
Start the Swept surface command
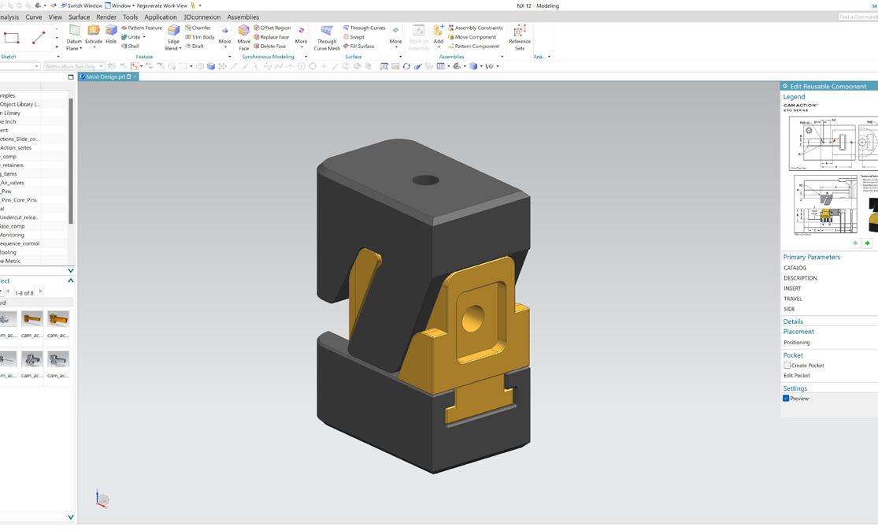point(354,37)
